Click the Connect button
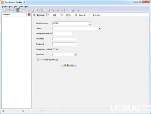This screenshot has height=114, width=151. [69, 65]
